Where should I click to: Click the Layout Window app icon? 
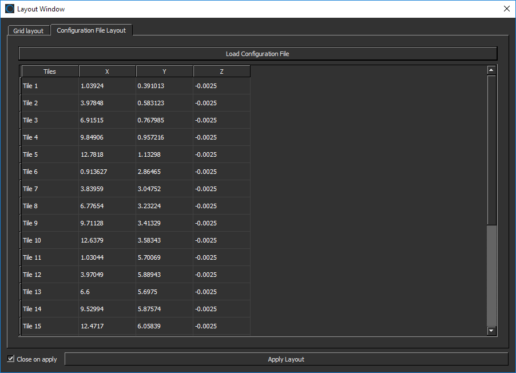[x=9, y=9]
